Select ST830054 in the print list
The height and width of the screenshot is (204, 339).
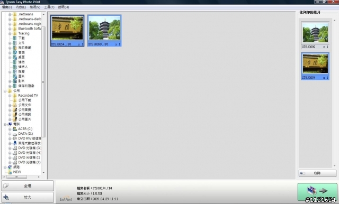coord(315,66)
